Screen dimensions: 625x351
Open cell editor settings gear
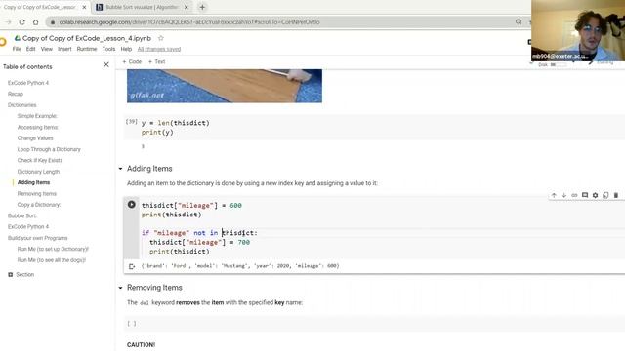coord(595,195)
